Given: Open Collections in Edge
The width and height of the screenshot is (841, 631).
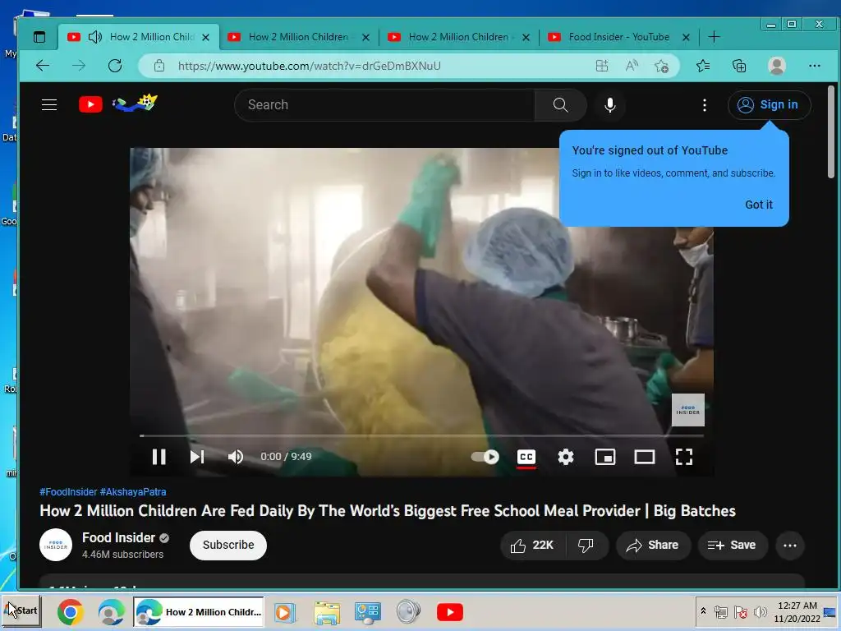Looking at the screenshot, I should [739, 66].
